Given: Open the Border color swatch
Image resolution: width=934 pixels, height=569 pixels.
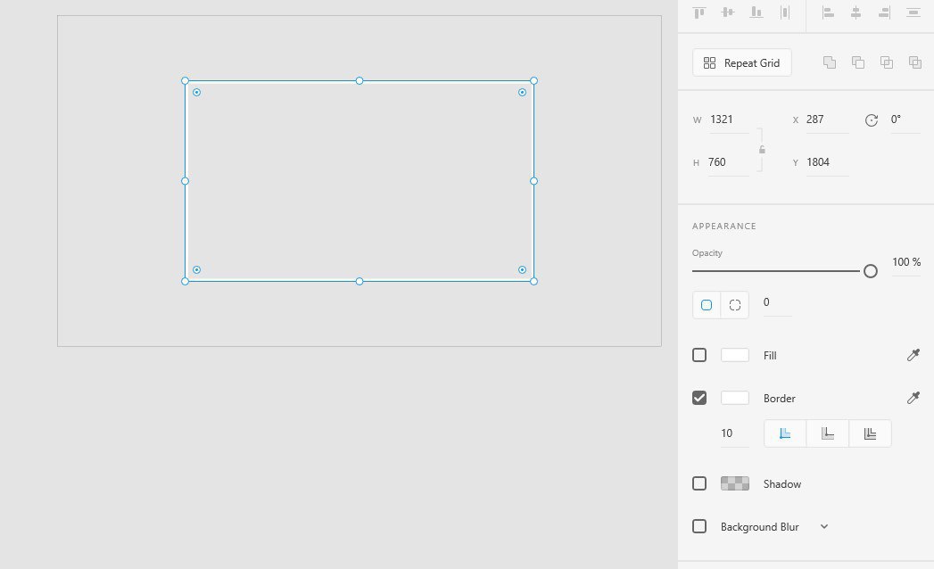Looking at the screenshot, I should (x=735, y=398).
